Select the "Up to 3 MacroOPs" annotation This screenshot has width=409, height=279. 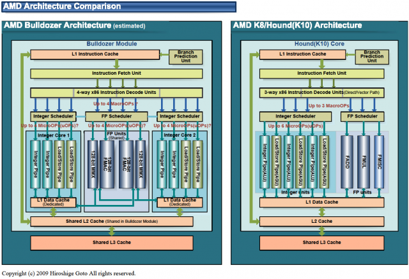coord(329,106)
